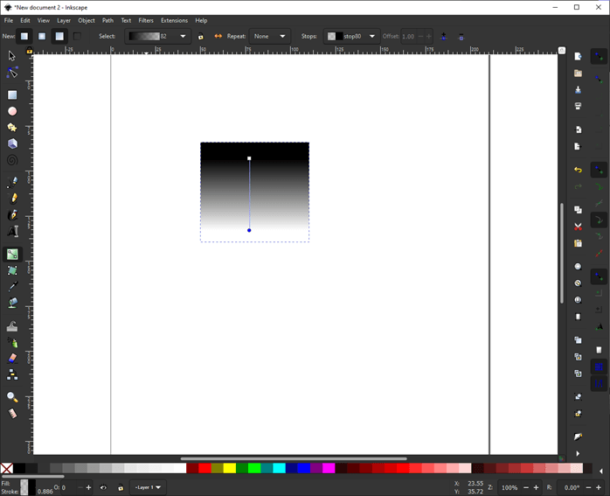610x496 pixels.
Task: Reverse the gradient direction button
Action: tap(218, 37)
